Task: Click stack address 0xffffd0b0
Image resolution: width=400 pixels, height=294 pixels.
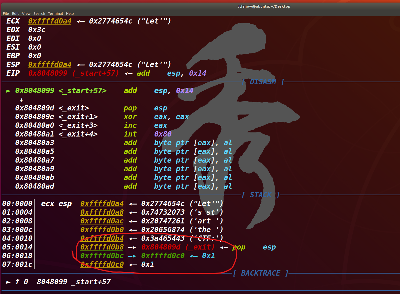Action: click(102, 230)
